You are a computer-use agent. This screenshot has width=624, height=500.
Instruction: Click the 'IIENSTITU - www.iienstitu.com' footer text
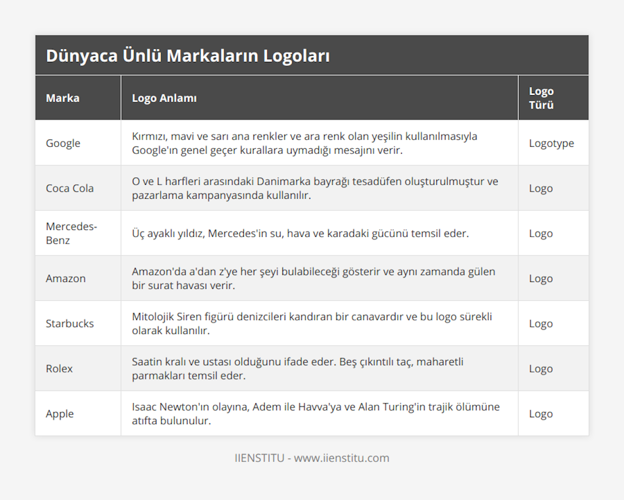(x=312, y=458)
